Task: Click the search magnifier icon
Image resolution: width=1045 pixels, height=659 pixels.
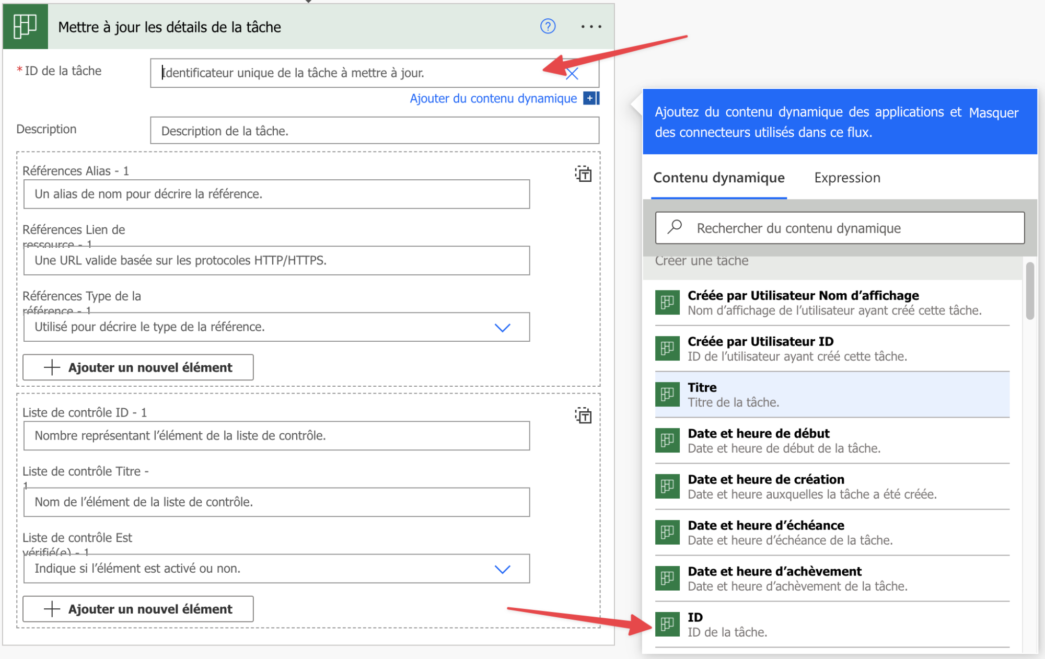Action: click(x=675, y=227)
